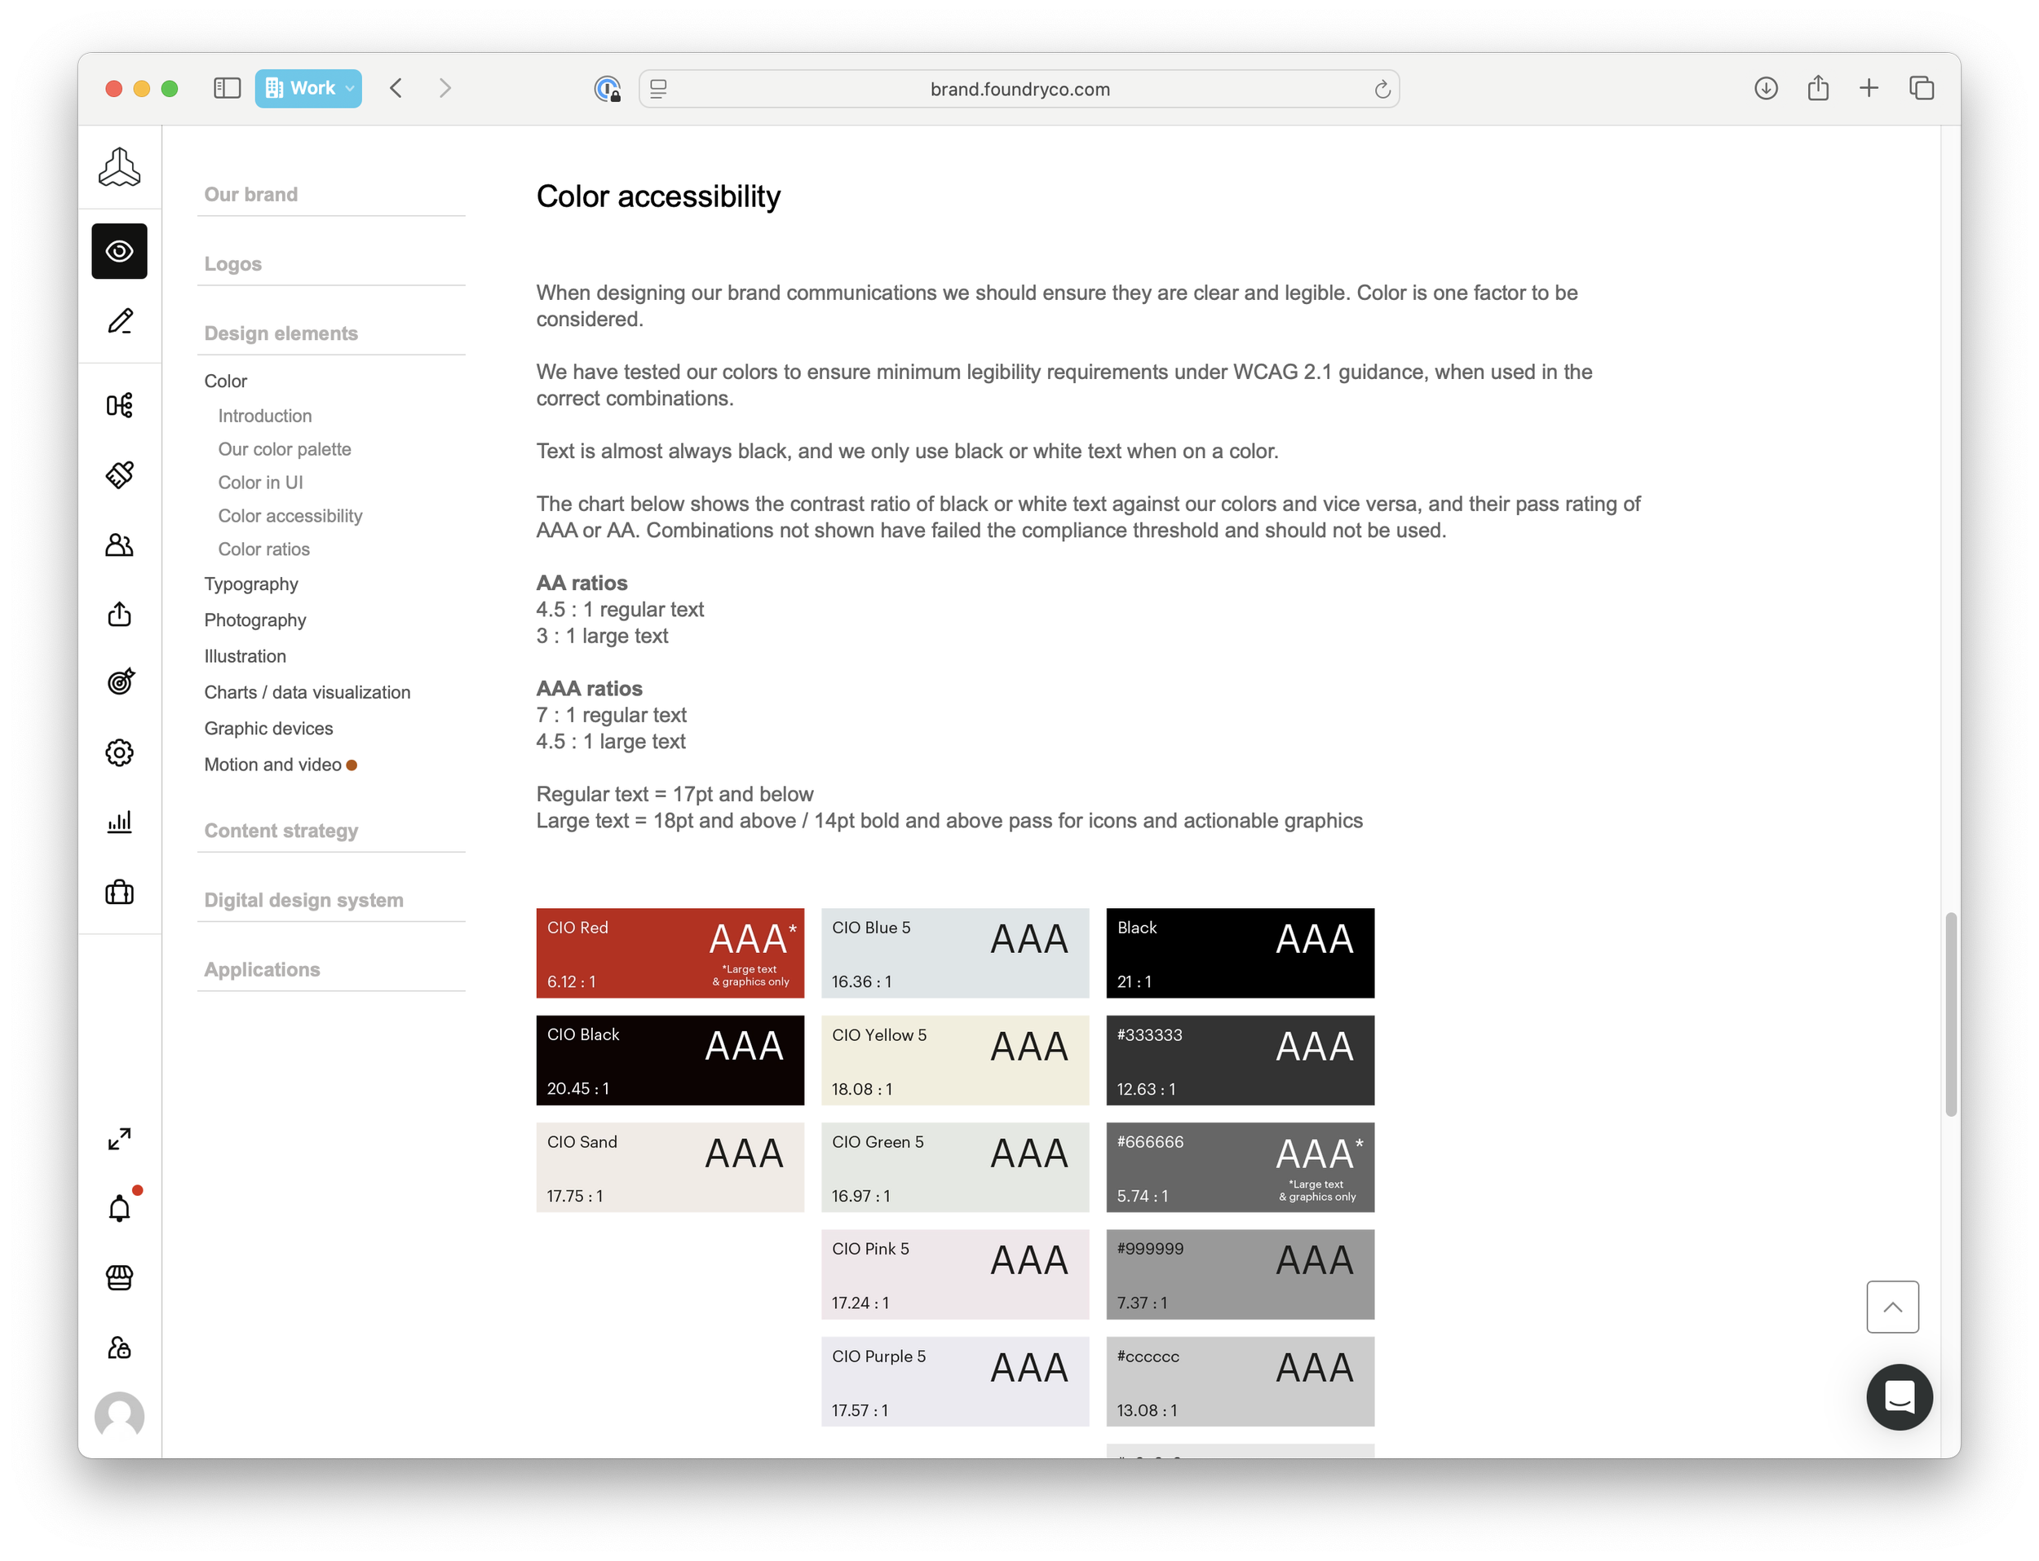Toggle the Safari sidebar panel
The height and width of the screenshot is (1561, 2039).
tap(227, 88)
